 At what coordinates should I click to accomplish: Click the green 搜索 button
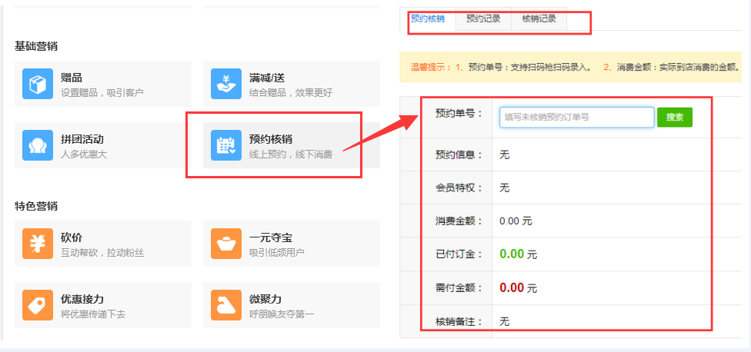674,117
